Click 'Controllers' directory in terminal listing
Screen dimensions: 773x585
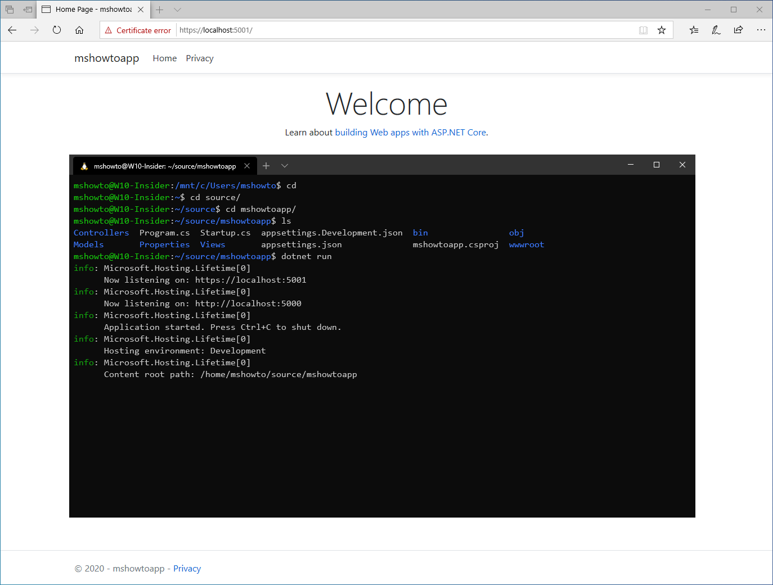click(x=101, y=233)
